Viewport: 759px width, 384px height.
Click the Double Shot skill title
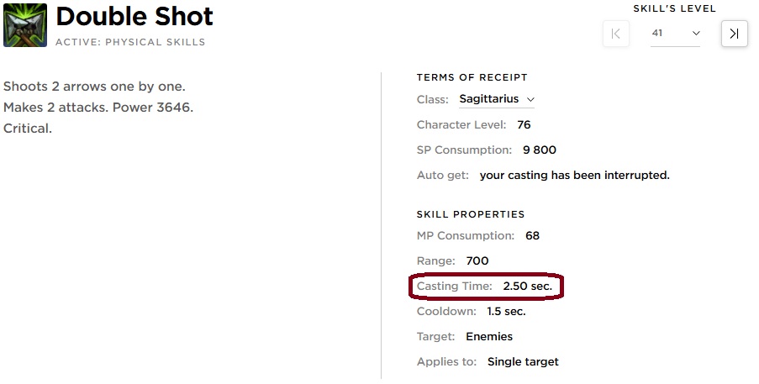click(x=134, y=16)
